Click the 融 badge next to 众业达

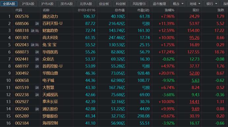pyautogui.click(x=37, y=59)
